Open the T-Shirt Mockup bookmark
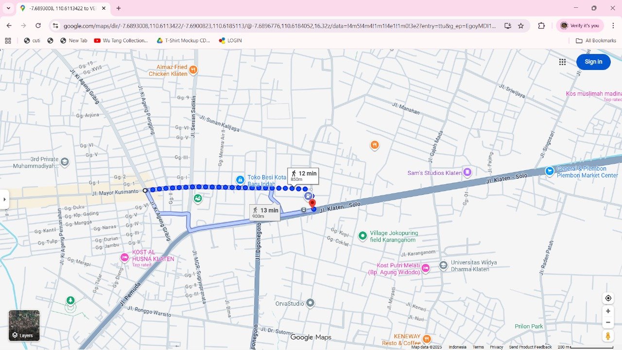The image size is (622, 350). click(x=183, y=41)
